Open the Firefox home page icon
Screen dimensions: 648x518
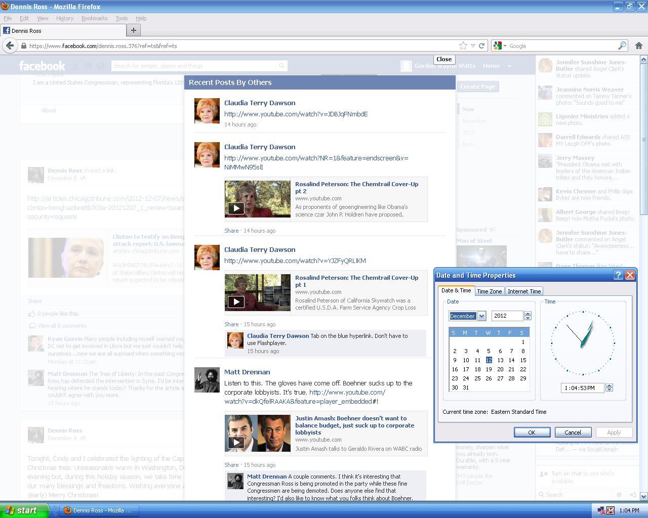(638, 46)
